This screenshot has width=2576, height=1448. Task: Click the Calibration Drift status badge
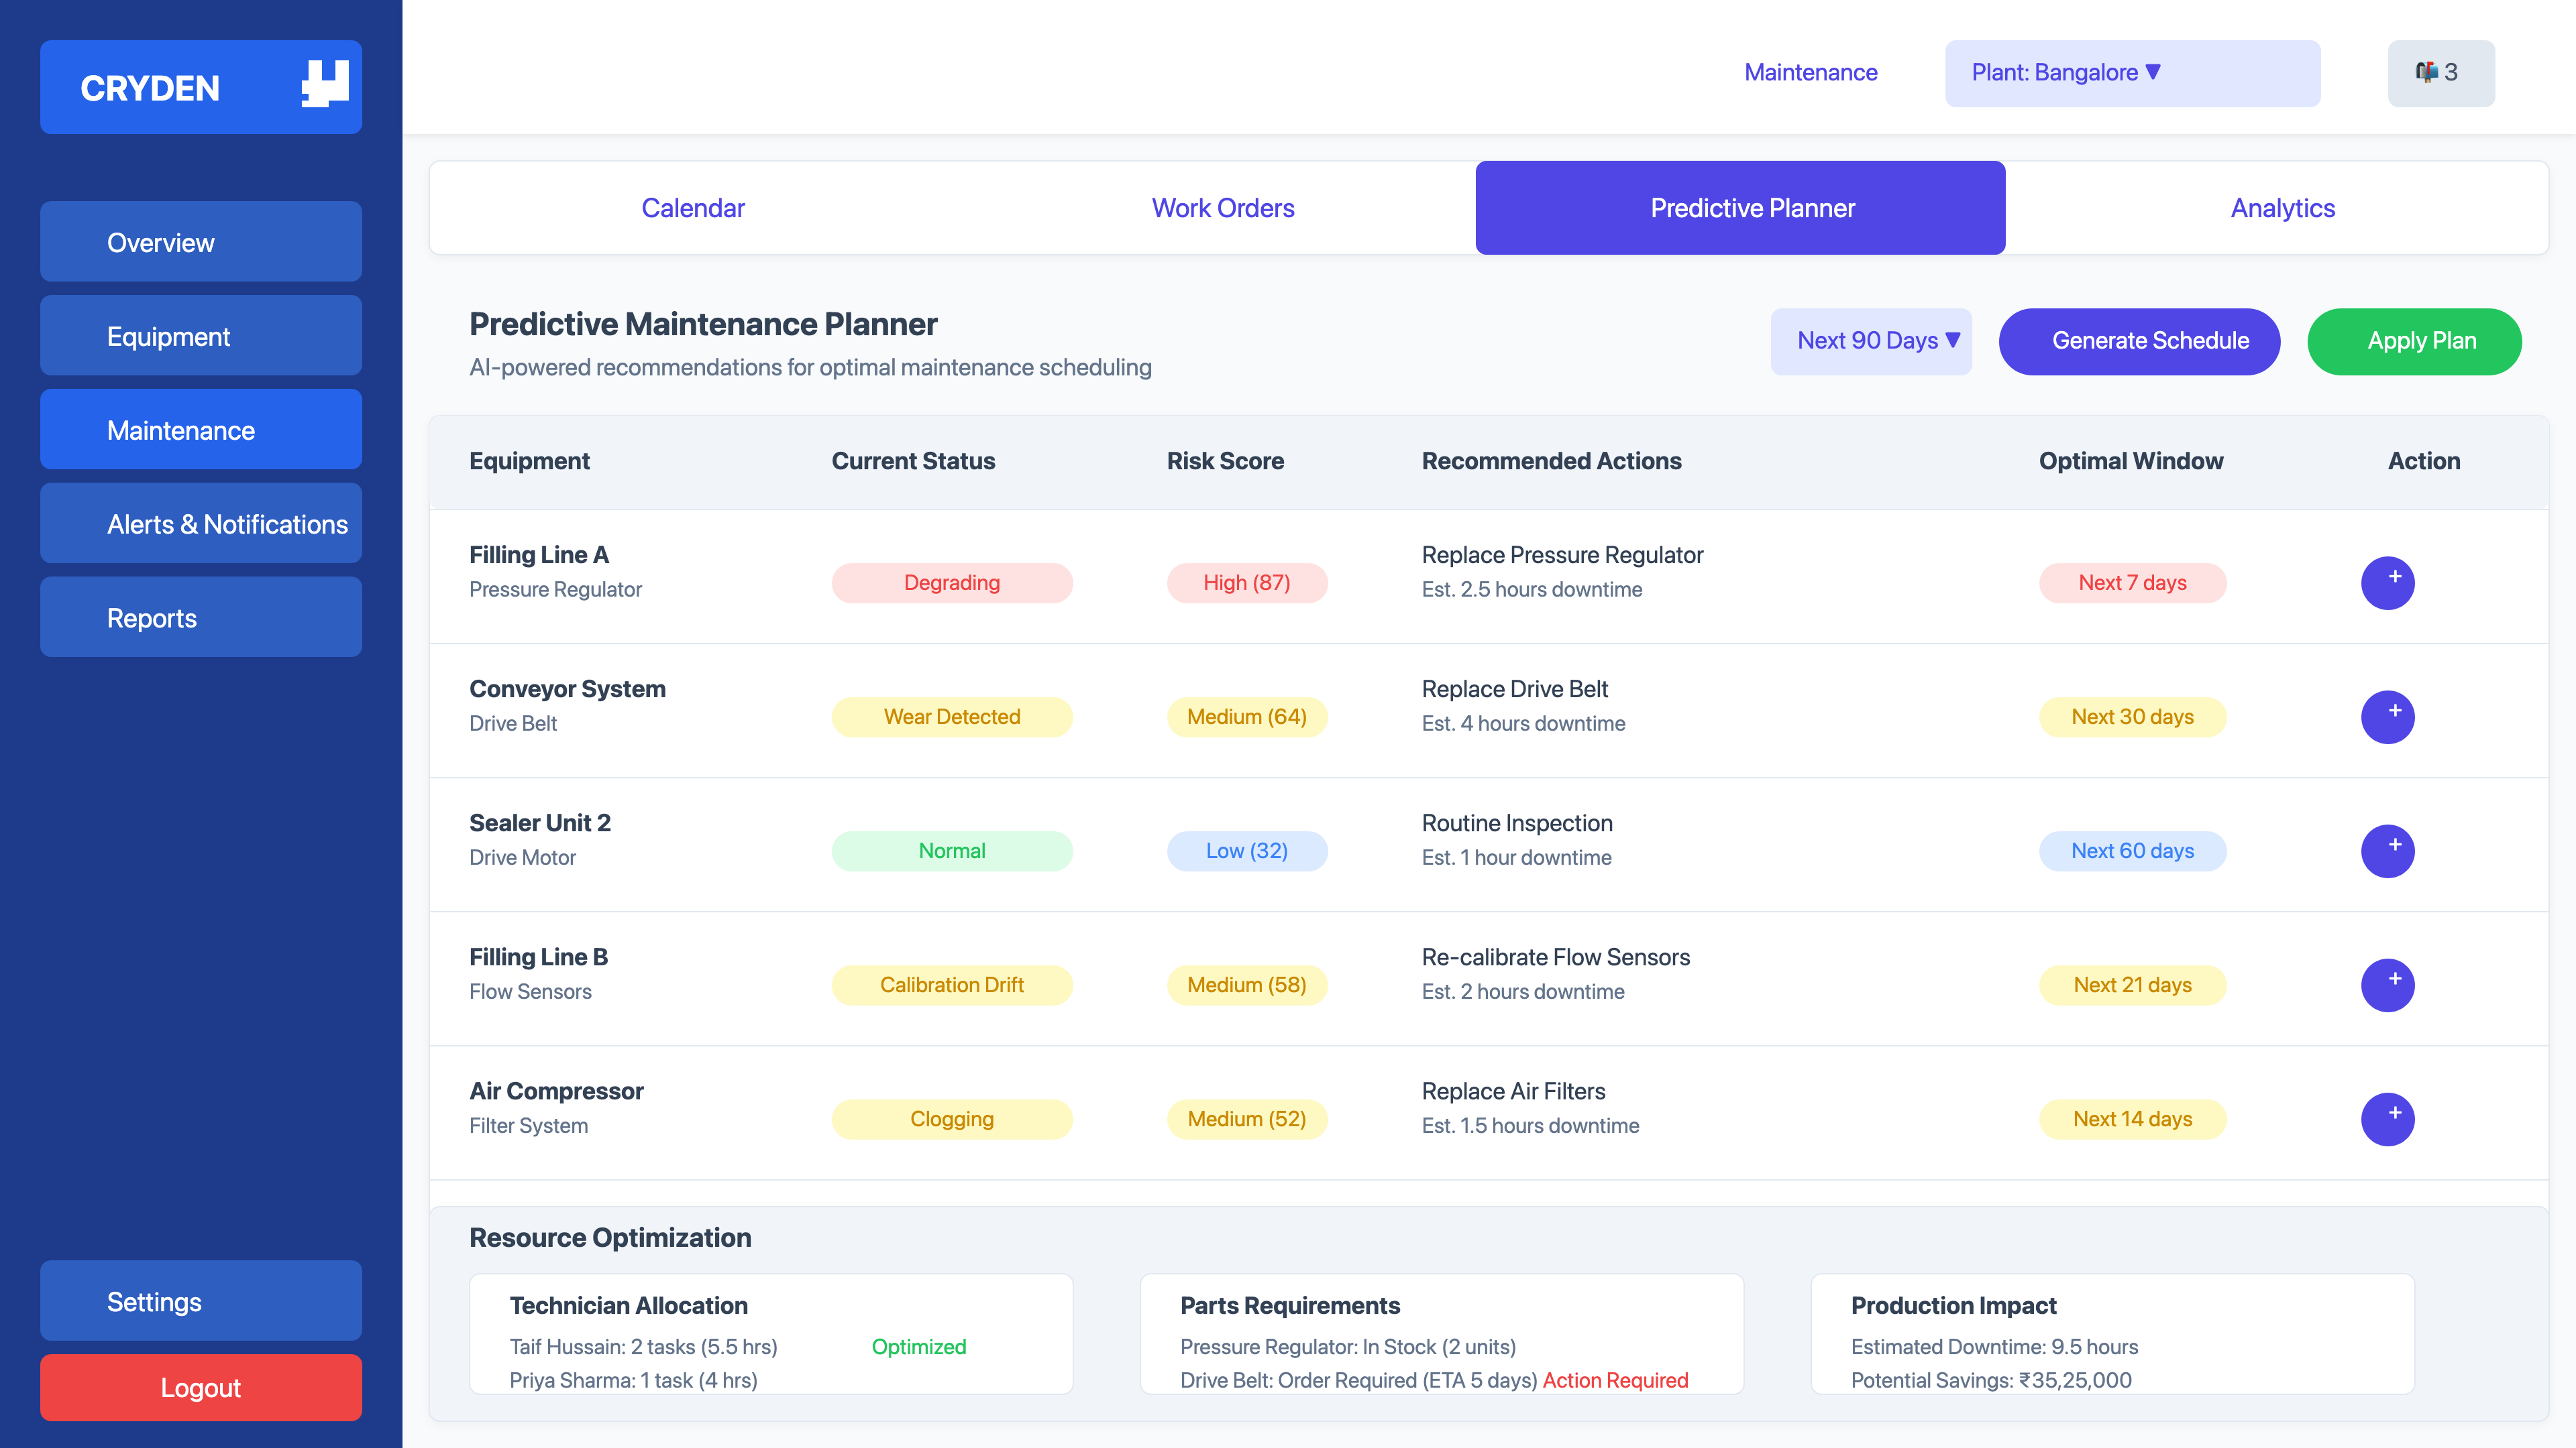click(952, 984)
